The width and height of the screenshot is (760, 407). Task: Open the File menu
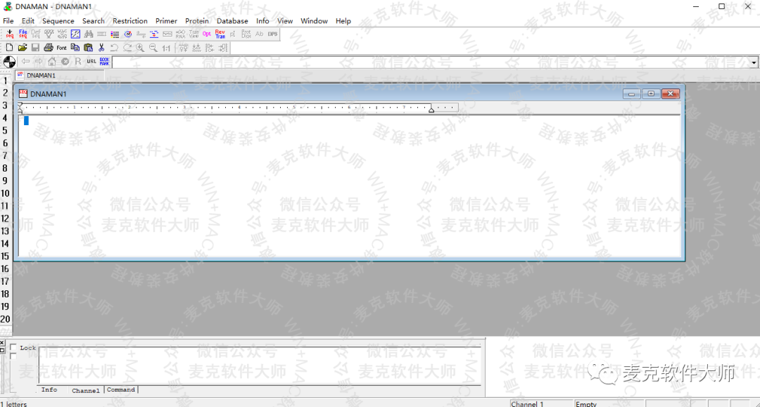pos(8,21)
